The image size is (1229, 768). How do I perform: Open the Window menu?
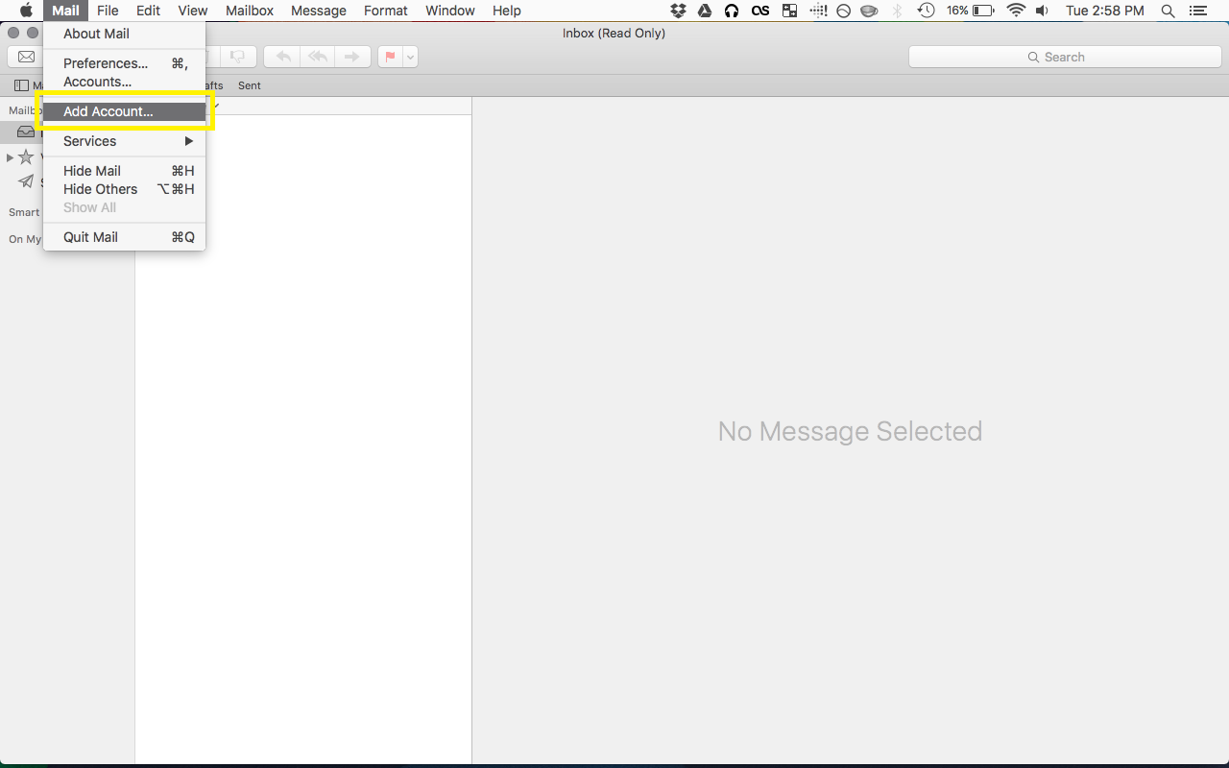coord(450,11)
